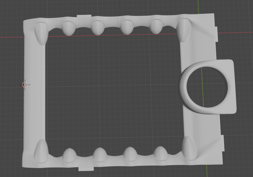Click the empty grid area inside the frame
This screenshot has width=253, height=177.
(x=114, y=89)
